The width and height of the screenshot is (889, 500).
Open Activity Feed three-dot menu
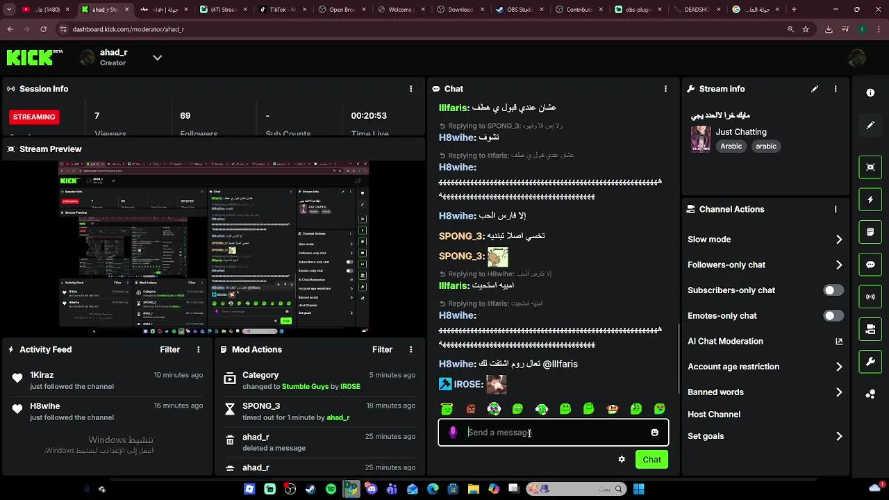pos(199,349)
